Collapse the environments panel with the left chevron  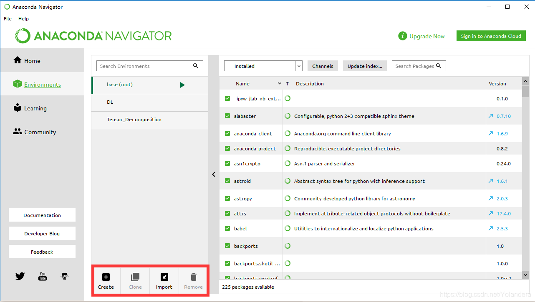pos(214,175)
